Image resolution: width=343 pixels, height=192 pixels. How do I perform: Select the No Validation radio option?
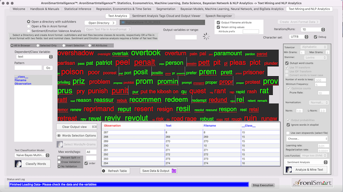click(x=59, y=166)
